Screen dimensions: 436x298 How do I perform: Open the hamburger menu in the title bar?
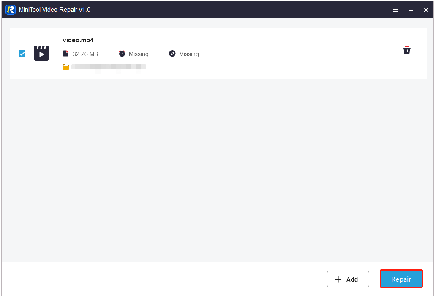395,9
